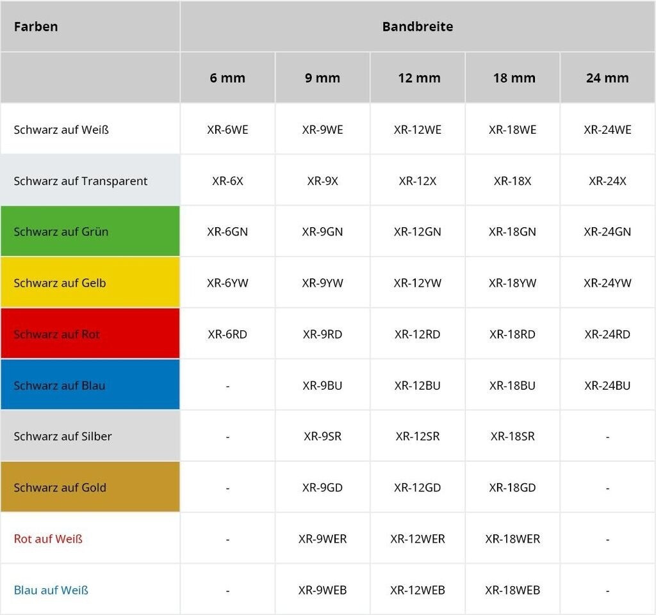Click the Farben column header
Image resolution: width=656 pixels, height=615 pixels.
36,27
